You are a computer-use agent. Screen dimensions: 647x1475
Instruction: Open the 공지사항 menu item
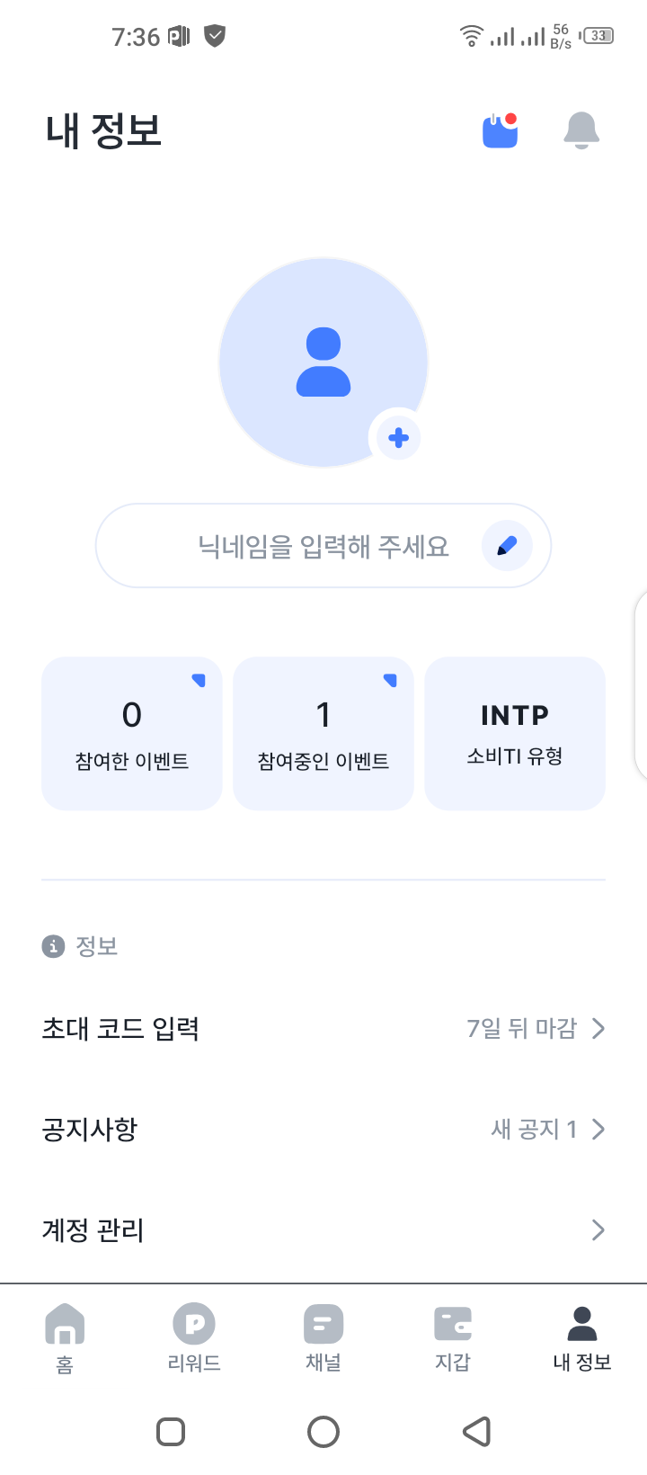pos(90,1129)
